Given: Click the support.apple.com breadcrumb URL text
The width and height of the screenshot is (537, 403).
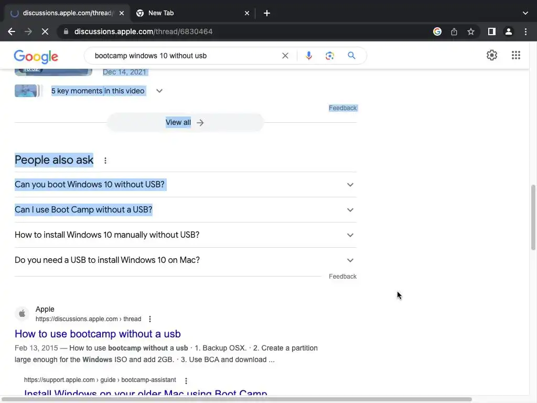Looking at the screenshot, I should 100,380.
